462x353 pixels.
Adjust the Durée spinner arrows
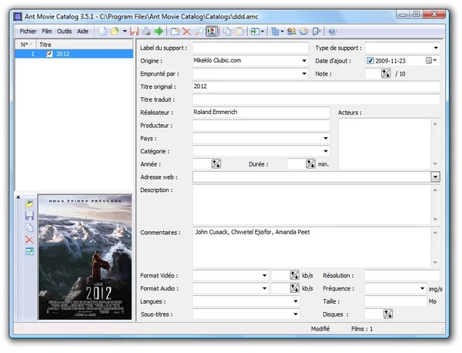click(x=310, y=164)
